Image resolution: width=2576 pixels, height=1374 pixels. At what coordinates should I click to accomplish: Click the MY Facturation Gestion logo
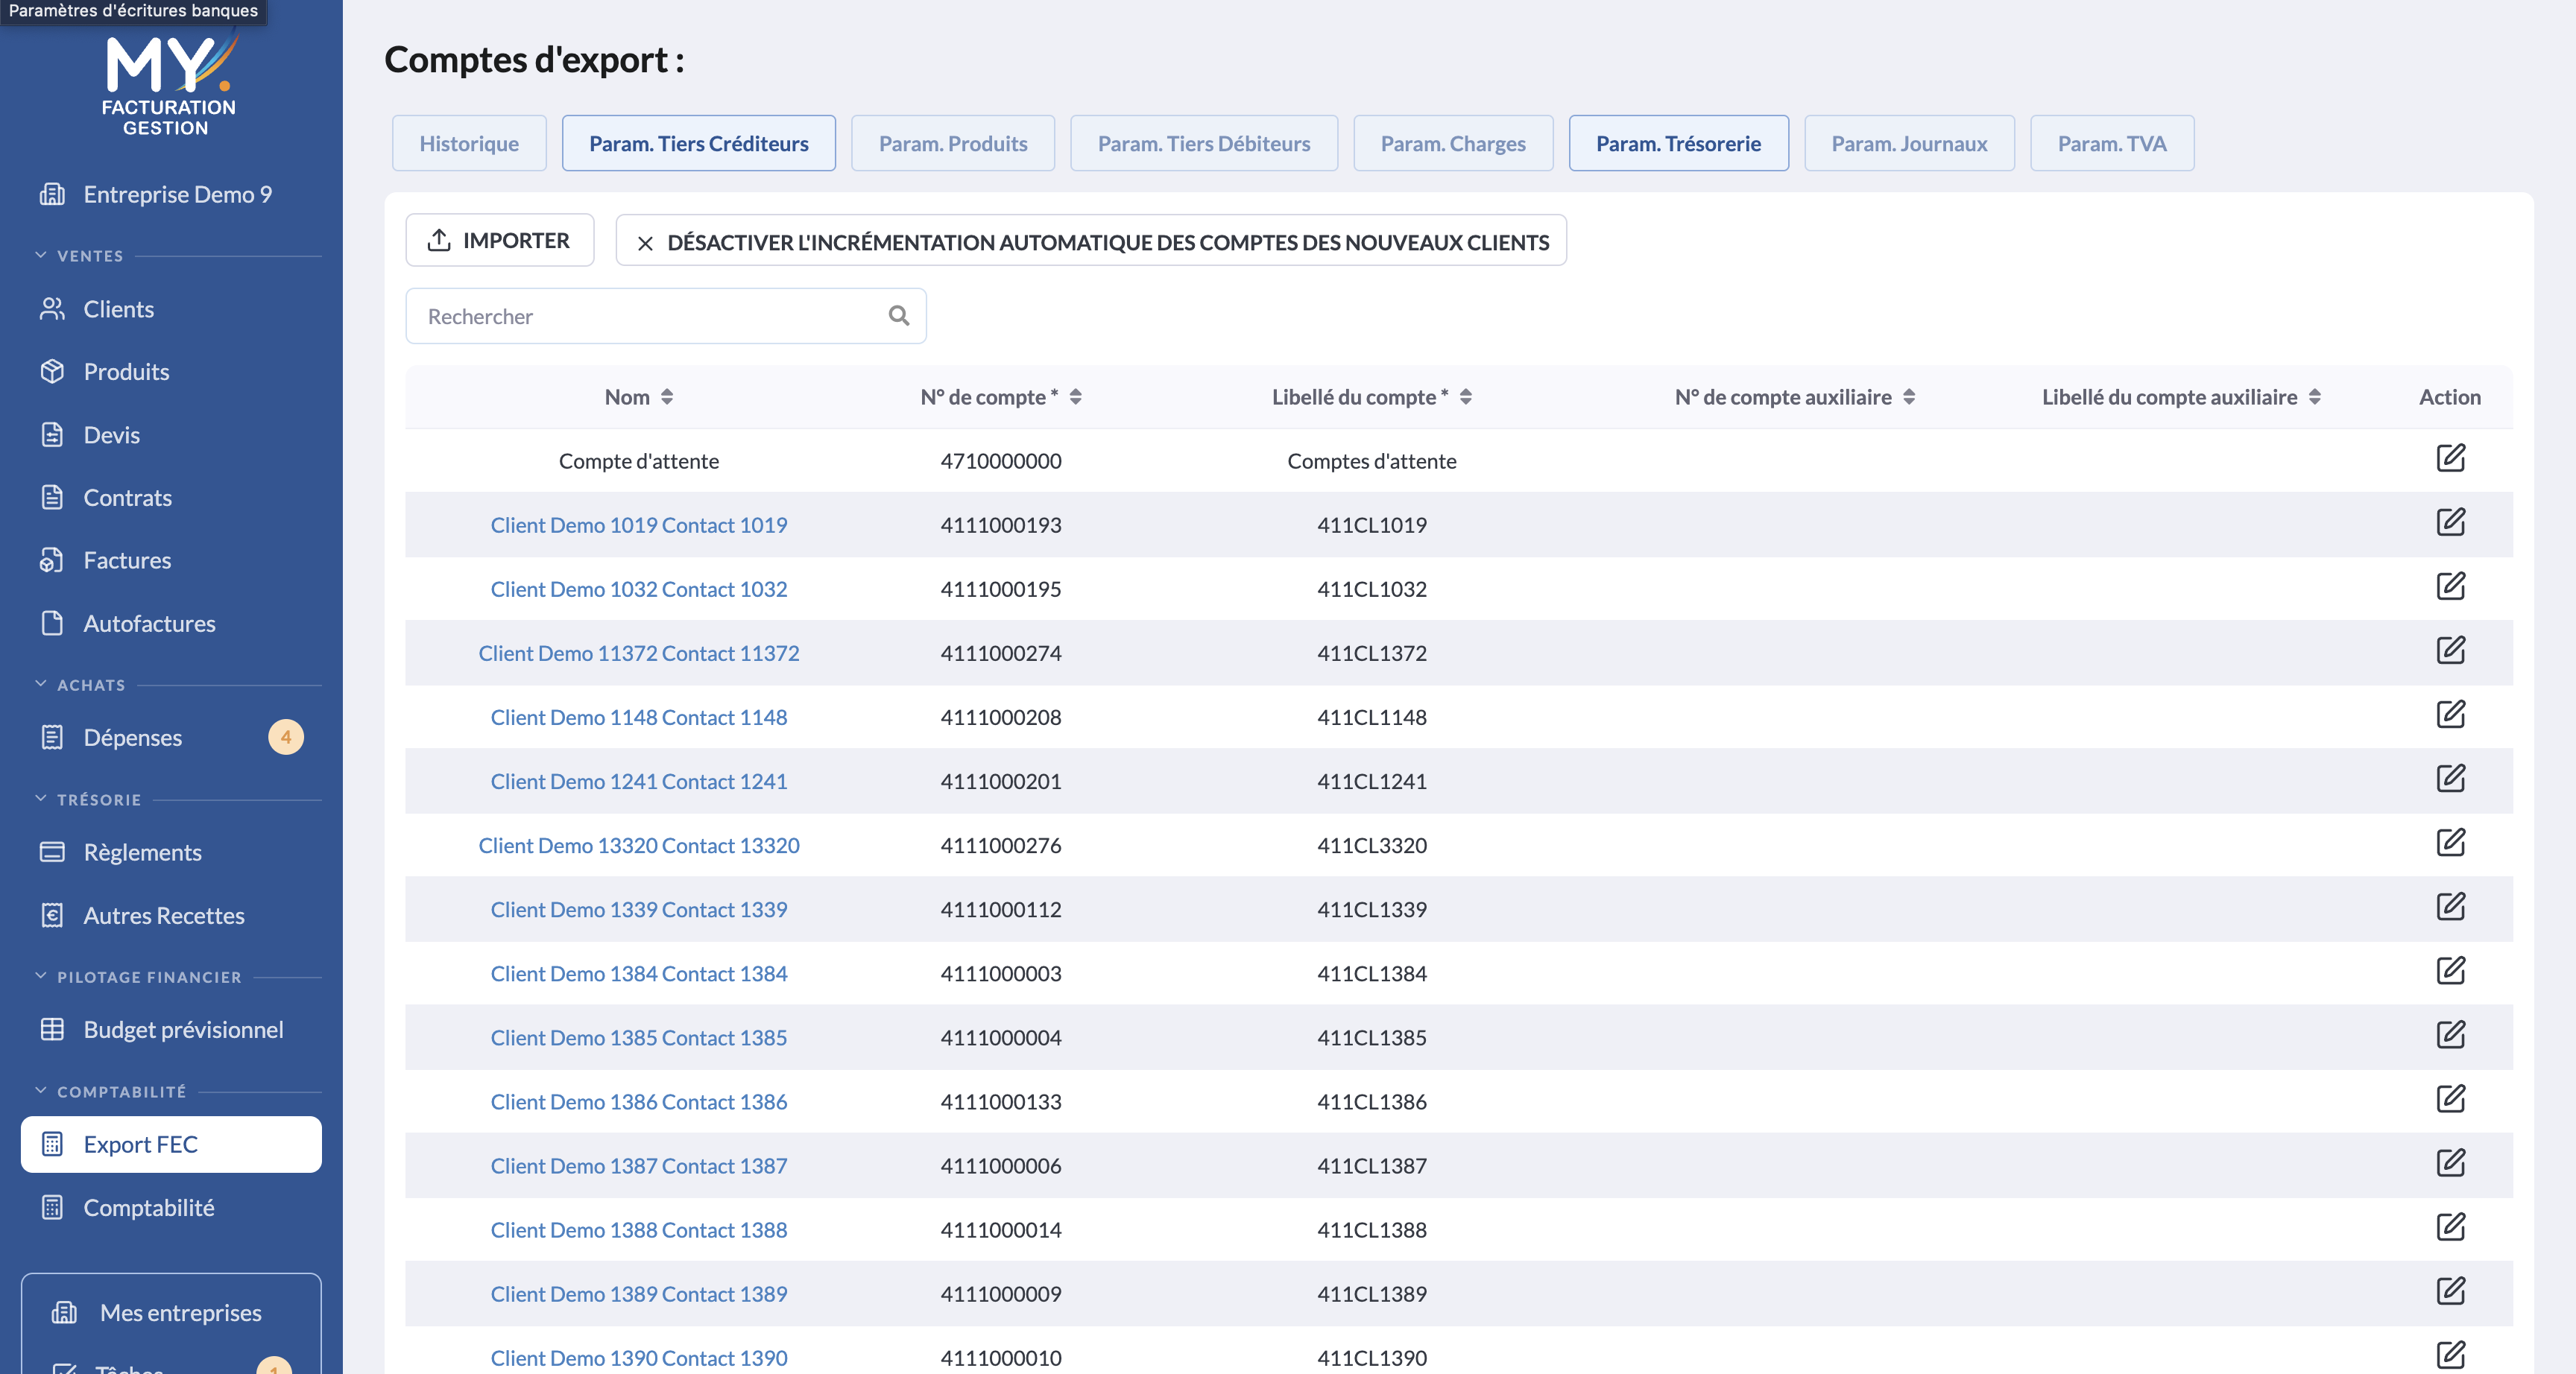169,84
